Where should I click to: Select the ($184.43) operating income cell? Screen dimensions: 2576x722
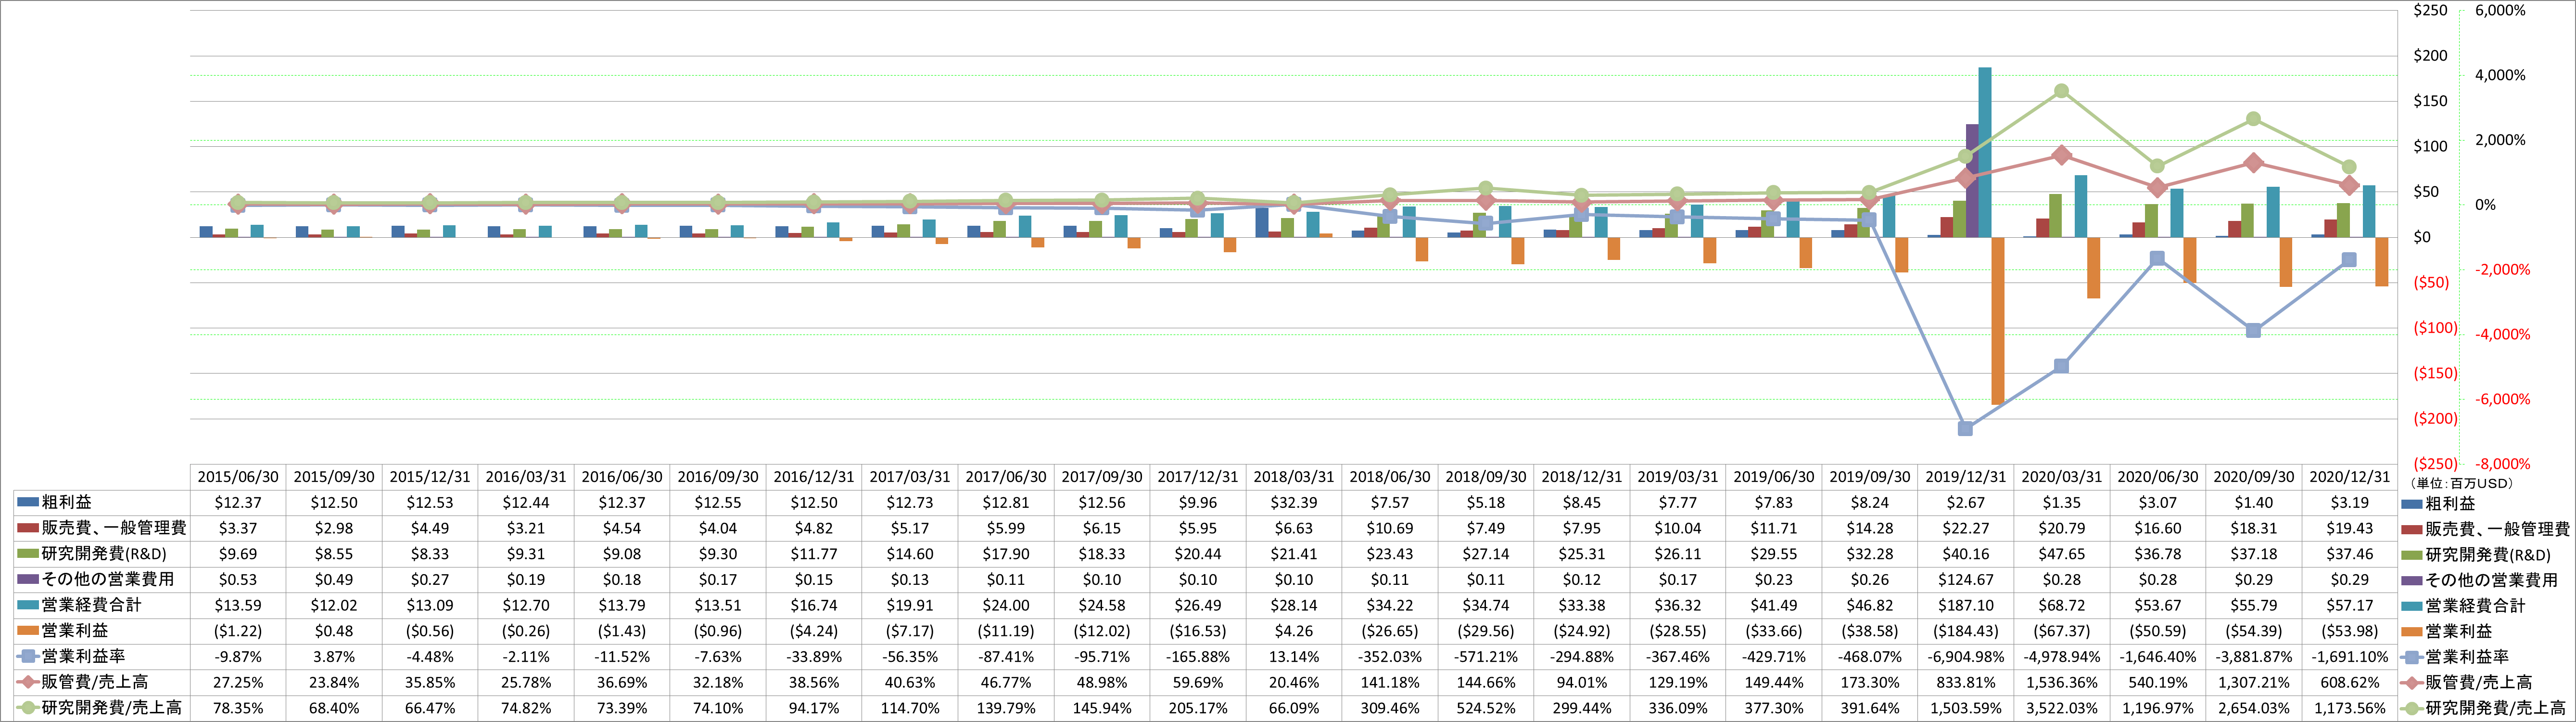point(1966,631)
